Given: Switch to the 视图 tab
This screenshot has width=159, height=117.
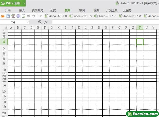Looking at the screenshot, I should 96,10.
